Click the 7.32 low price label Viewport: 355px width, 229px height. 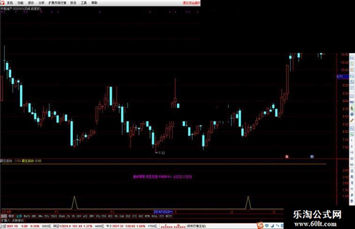point(162,153)
